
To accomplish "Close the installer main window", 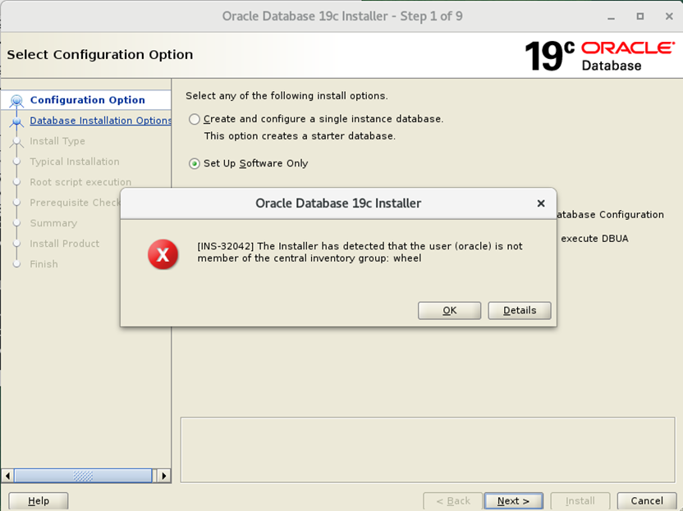I will pyautogui.click(x=670, y=16).
